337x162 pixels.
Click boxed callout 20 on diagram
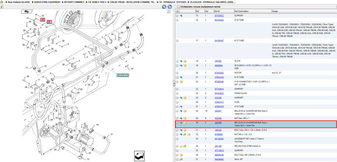click(86, 127)
